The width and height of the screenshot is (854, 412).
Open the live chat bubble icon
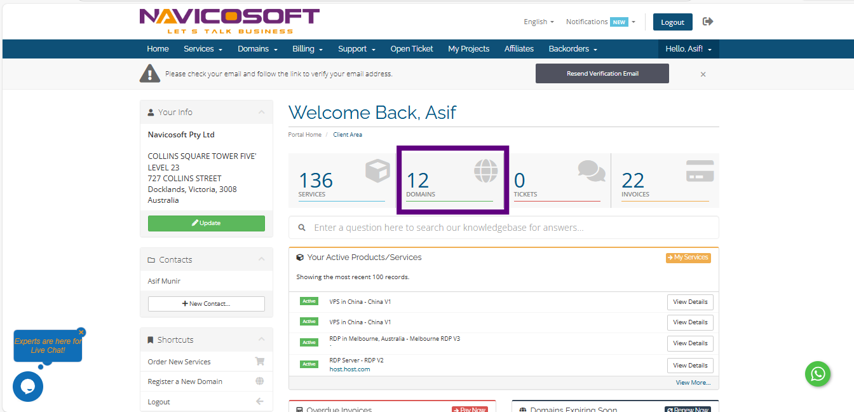[28, 387]
